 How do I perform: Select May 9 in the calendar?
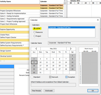click(34, 62)
